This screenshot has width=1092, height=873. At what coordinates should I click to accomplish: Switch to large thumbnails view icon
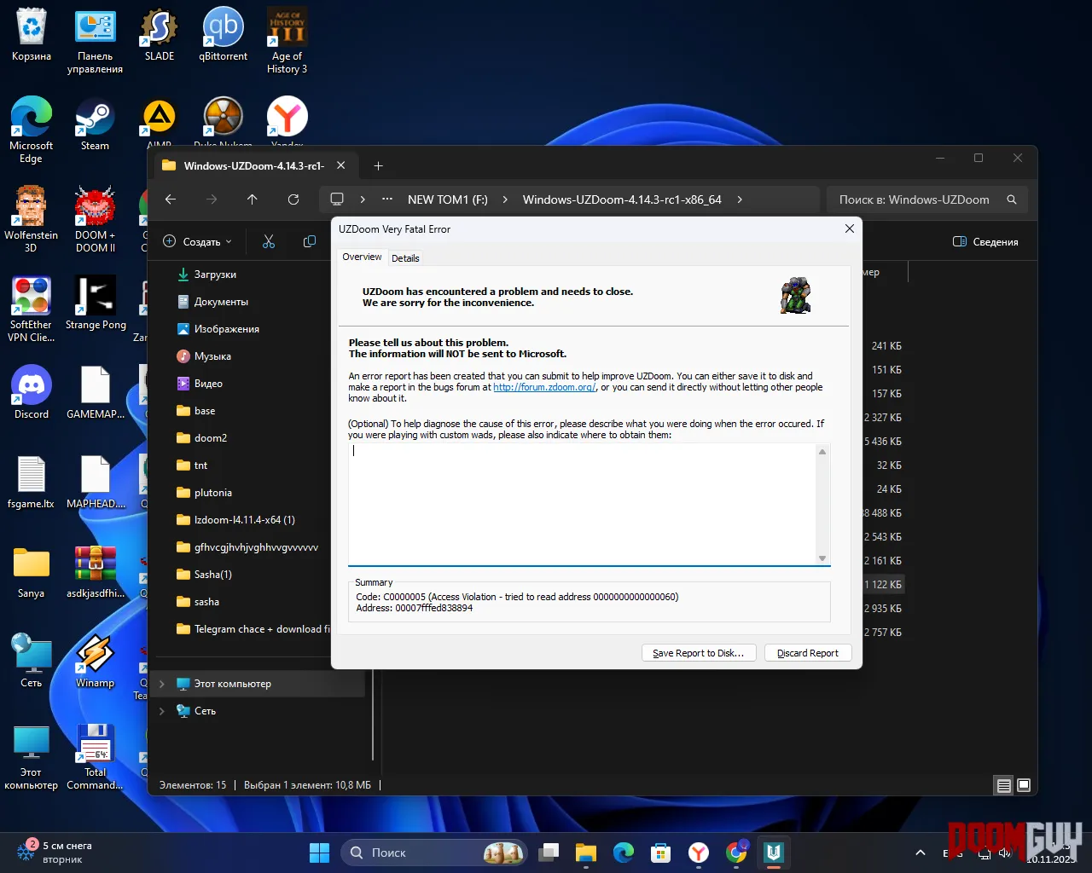(1024, 785)
